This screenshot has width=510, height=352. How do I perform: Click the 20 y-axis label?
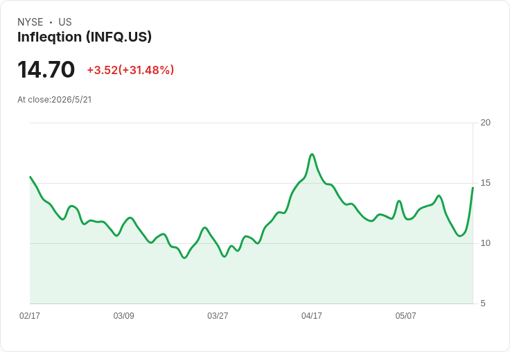pyautogui.click(x=485, y=123)
